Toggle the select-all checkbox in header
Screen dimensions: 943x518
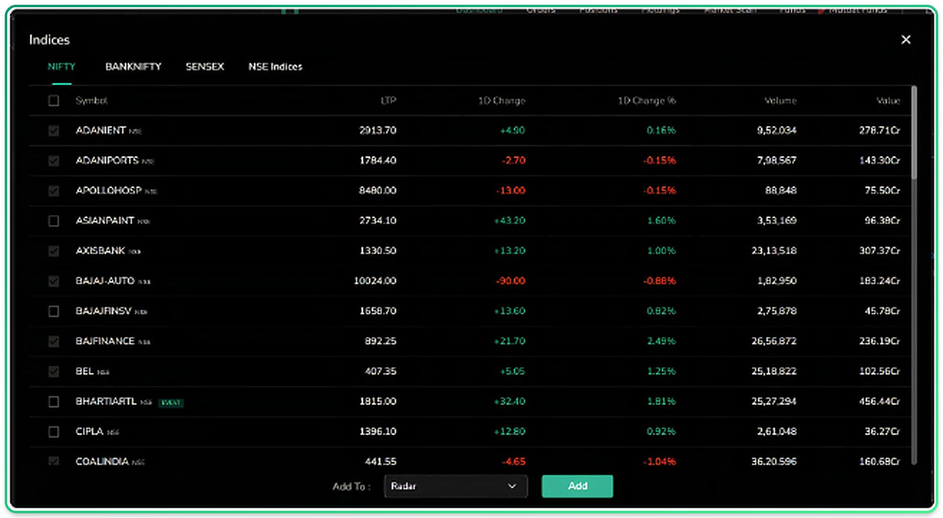54,100
